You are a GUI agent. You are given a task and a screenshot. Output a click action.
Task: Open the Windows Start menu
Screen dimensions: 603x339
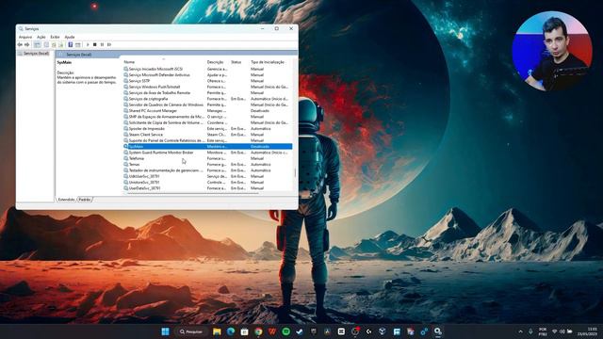[x=166, y=331]
